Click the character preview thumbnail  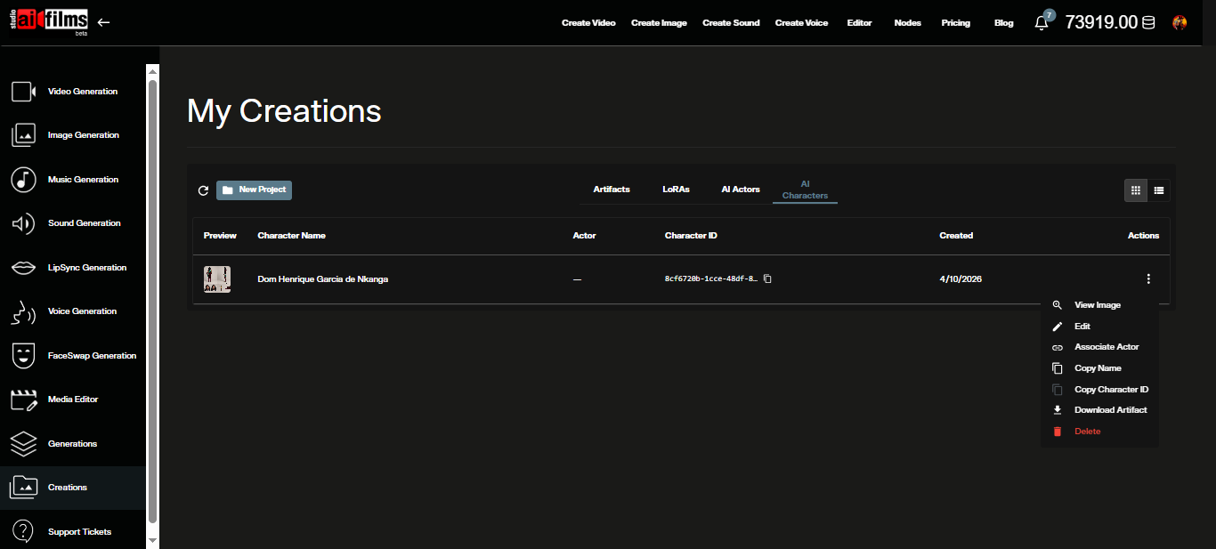coord(216,278)
